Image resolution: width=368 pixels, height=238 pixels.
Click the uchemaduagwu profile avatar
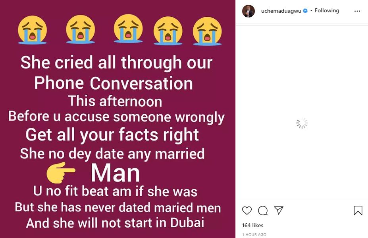(x=249, y=11)
